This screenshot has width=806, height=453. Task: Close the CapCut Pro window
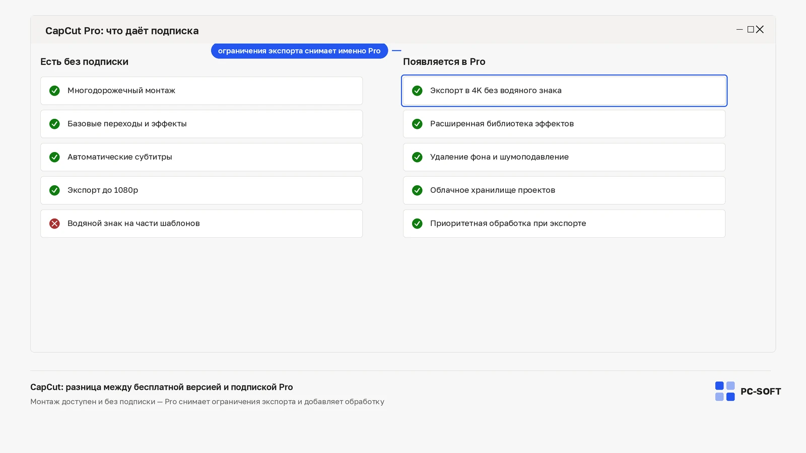[760, 30]
